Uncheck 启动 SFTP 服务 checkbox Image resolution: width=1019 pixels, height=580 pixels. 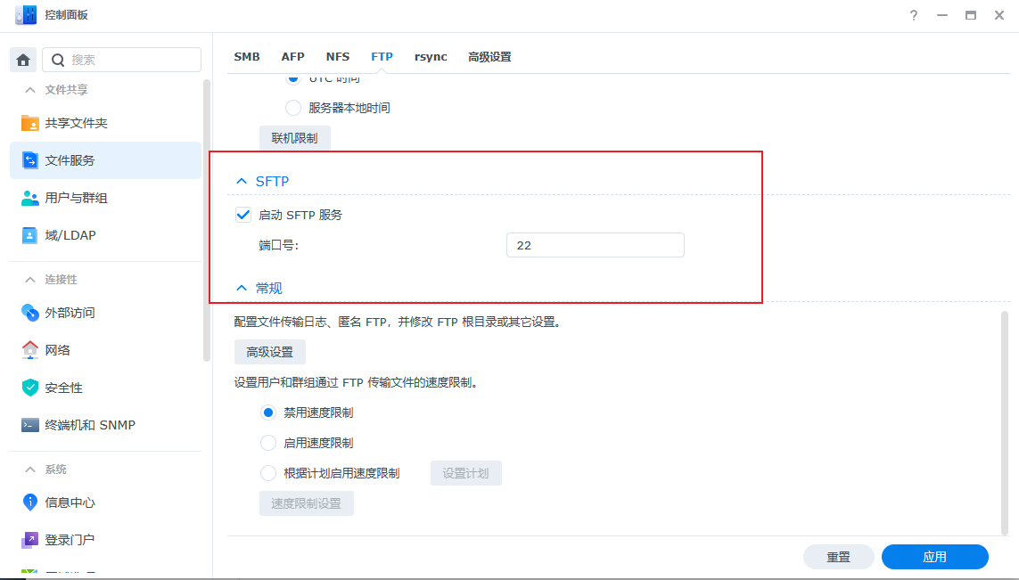(243, 215)
